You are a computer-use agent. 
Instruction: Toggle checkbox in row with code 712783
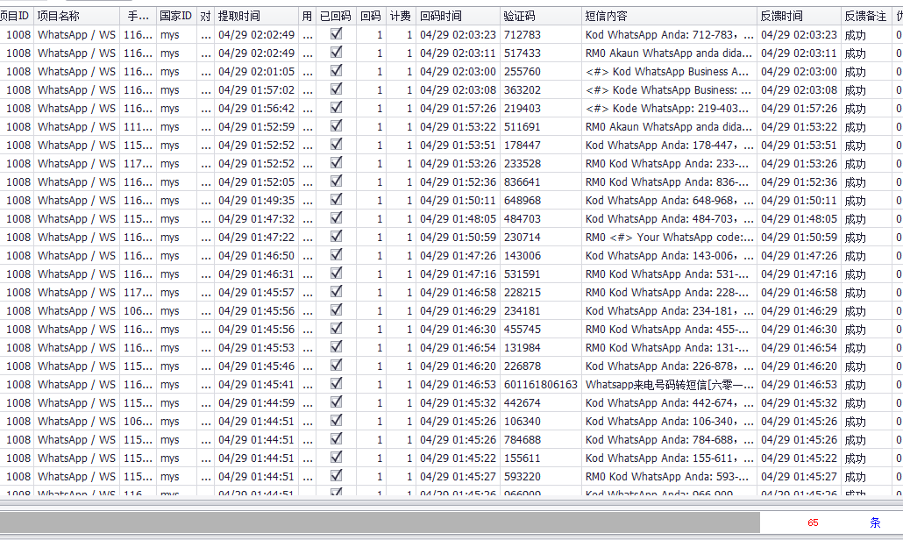pos(337,34)
